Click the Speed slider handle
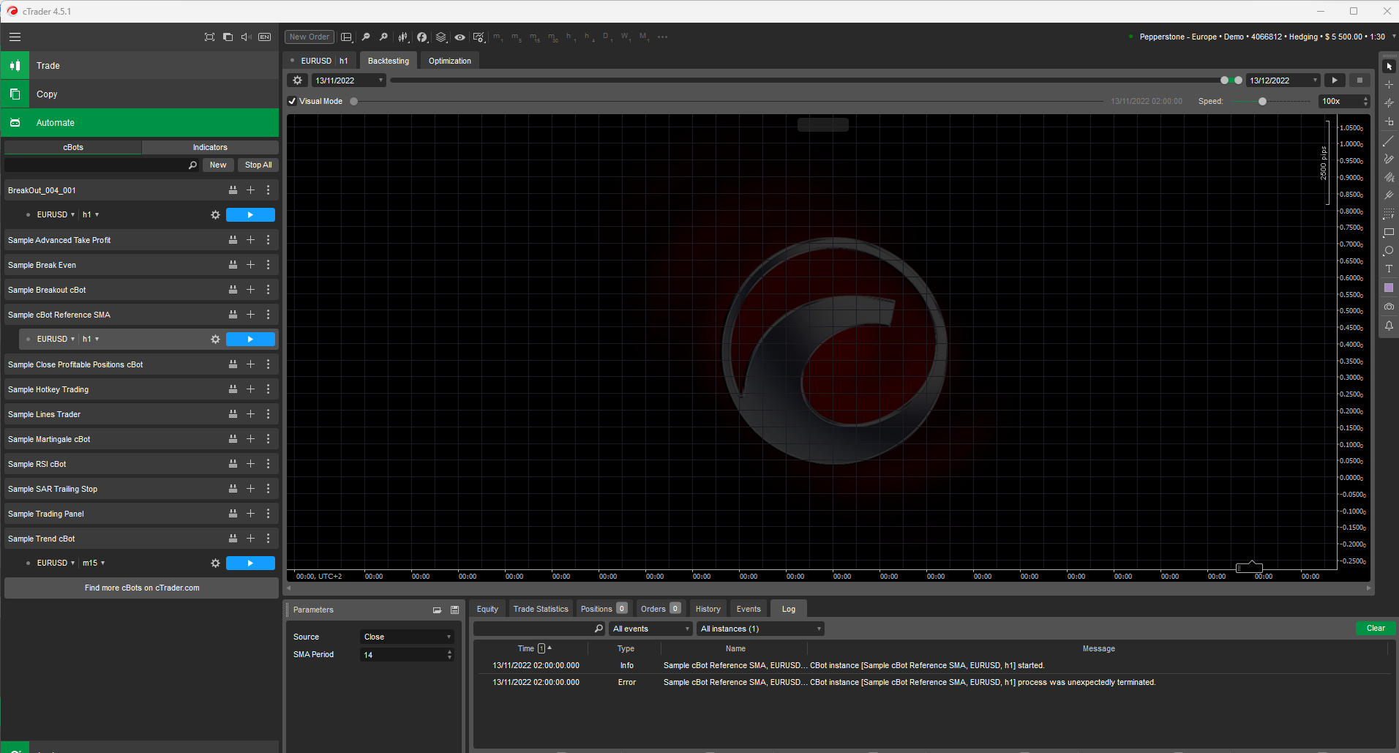This screenshot has width=1399, height=753. [1262, 101]
